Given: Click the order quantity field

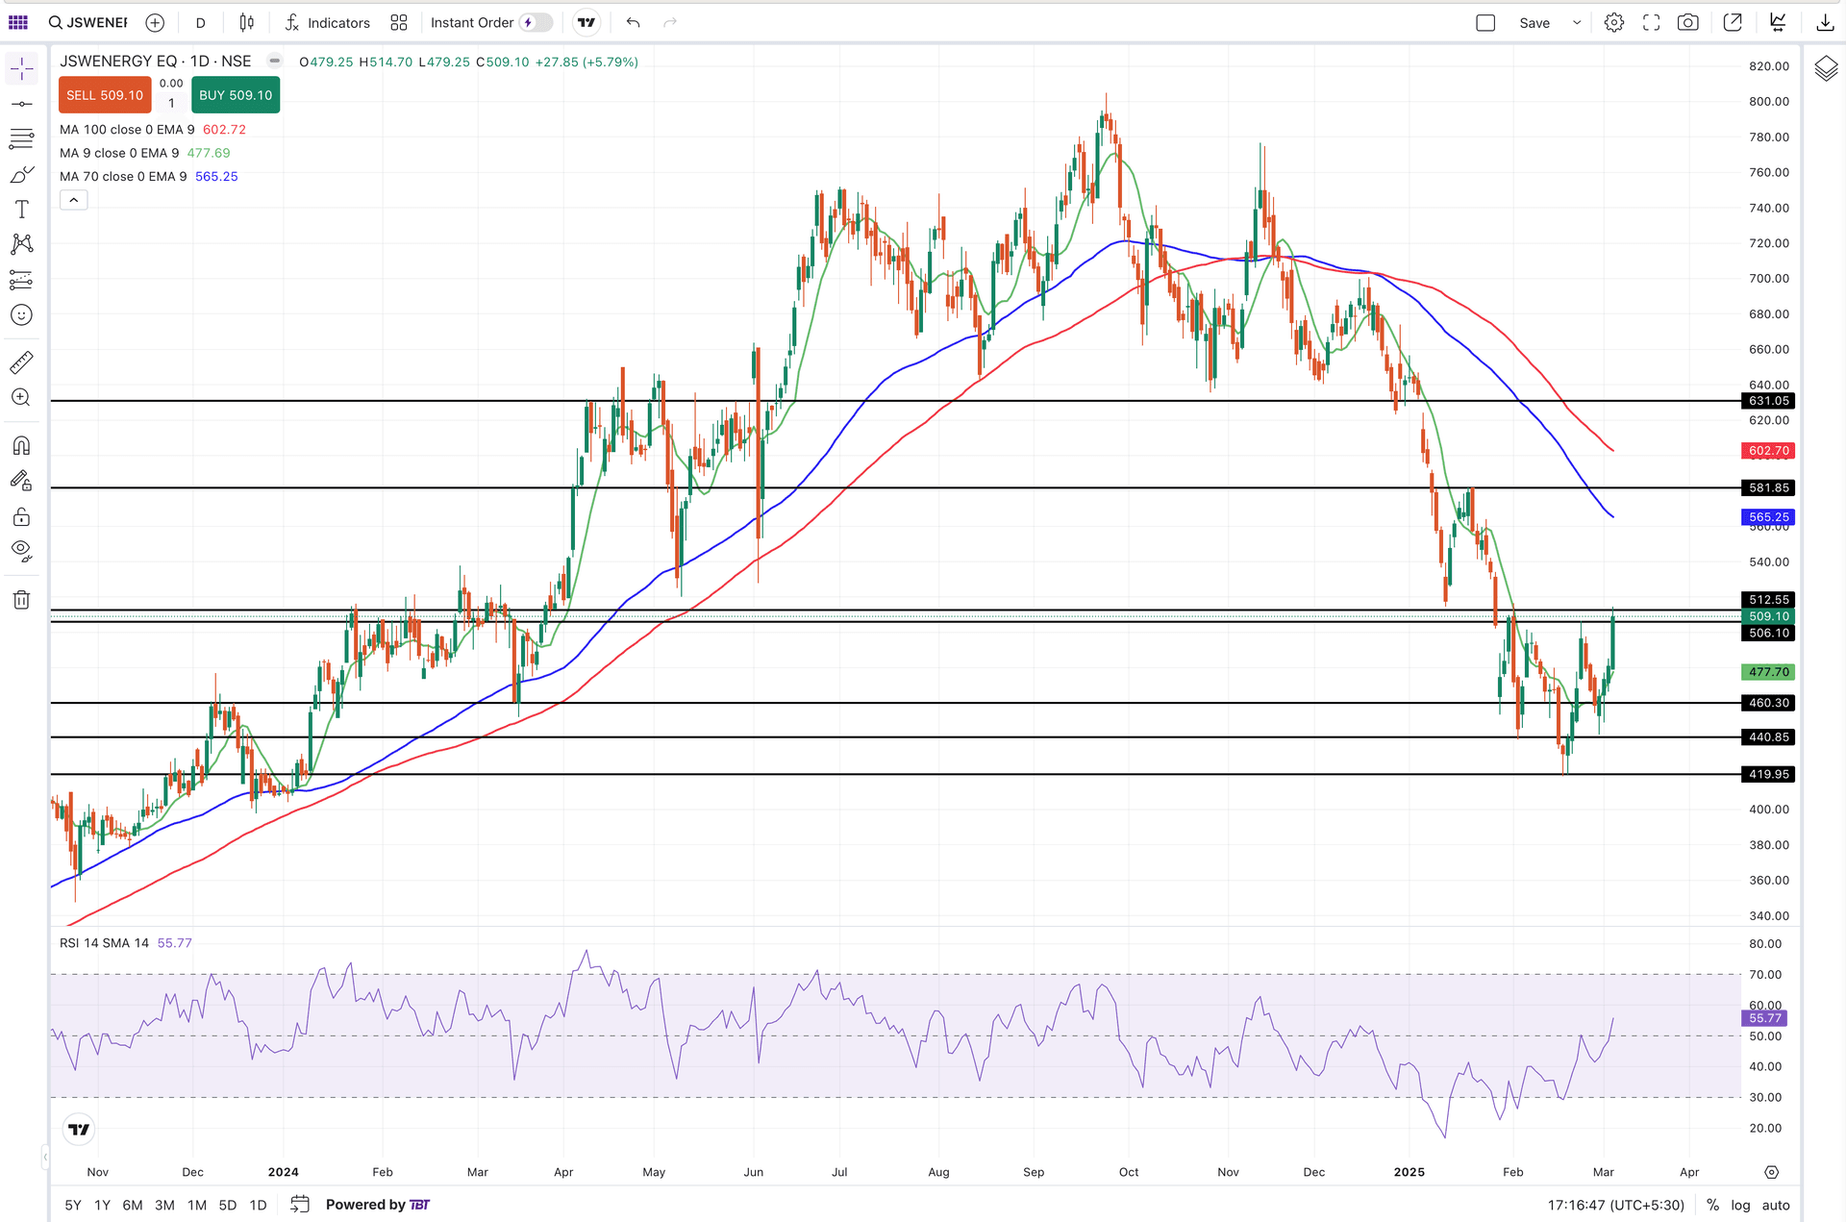Looking at the screenshot, I should coord(171,103).
